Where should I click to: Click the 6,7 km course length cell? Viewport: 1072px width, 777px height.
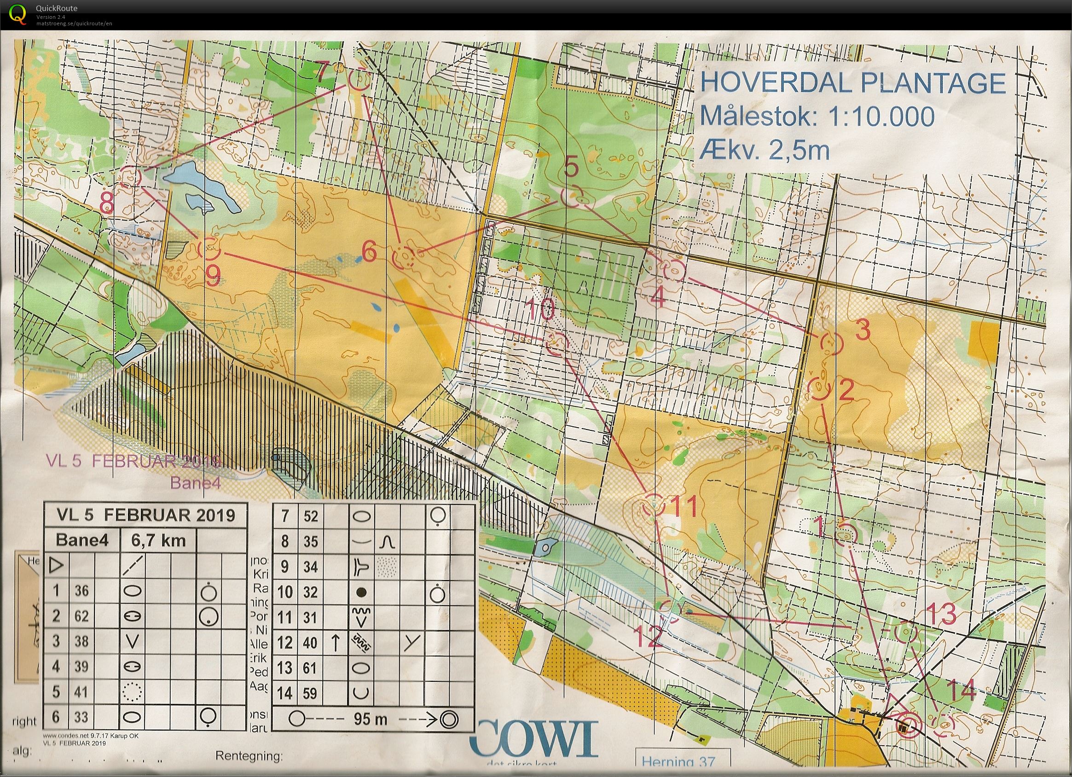tap(158, 540)
